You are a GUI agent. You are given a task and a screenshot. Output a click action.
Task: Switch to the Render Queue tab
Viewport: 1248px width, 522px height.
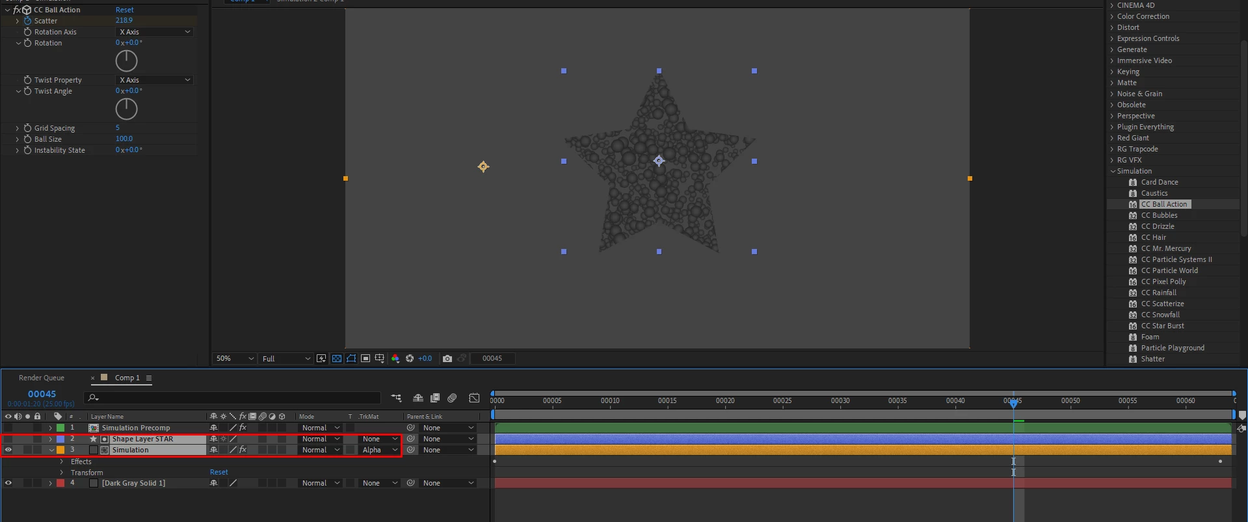point(42,378)
